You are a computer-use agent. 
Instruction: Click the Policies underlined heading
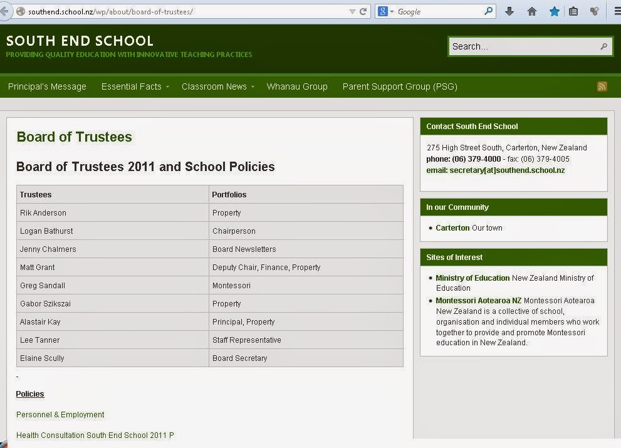pos(30,393)
